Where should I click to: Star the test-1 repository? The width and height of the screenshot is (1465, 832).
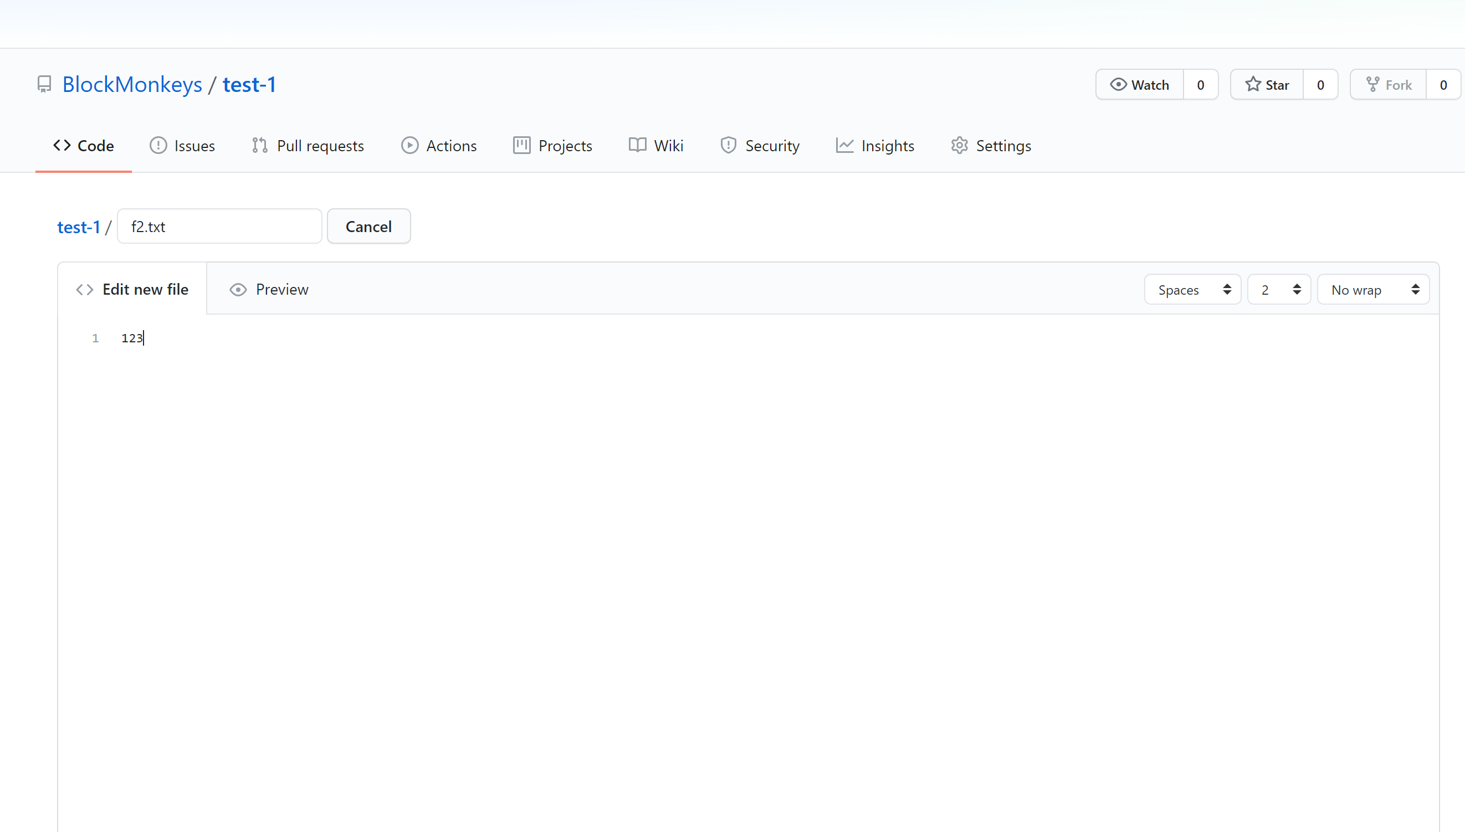pos(1267,85)
